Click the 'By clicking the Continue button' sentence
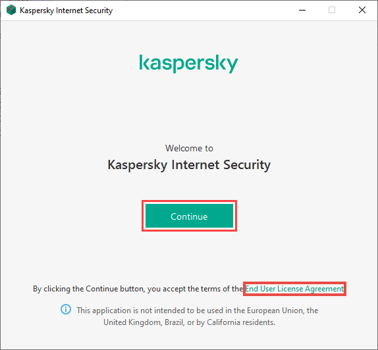 [x=138, y=289]
